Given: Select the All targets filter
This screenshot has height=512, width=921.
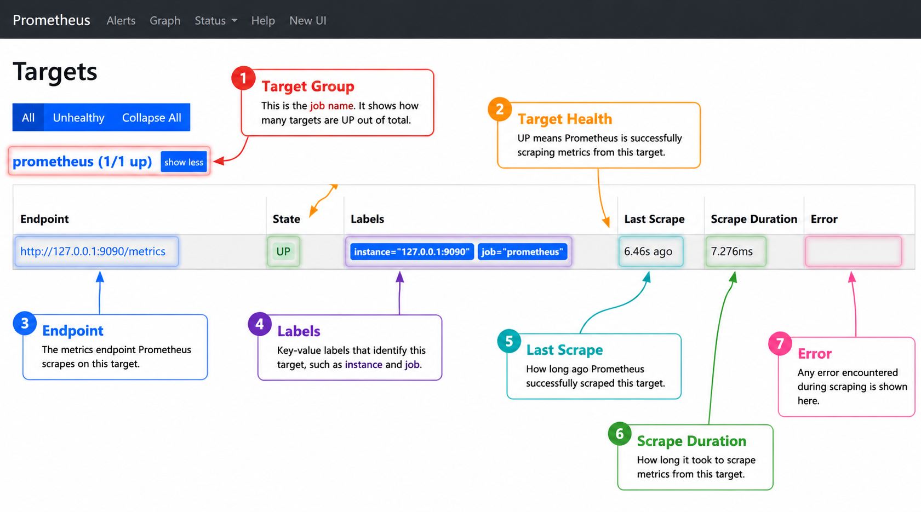Looking at the screenshot, I should click(28, 117).
